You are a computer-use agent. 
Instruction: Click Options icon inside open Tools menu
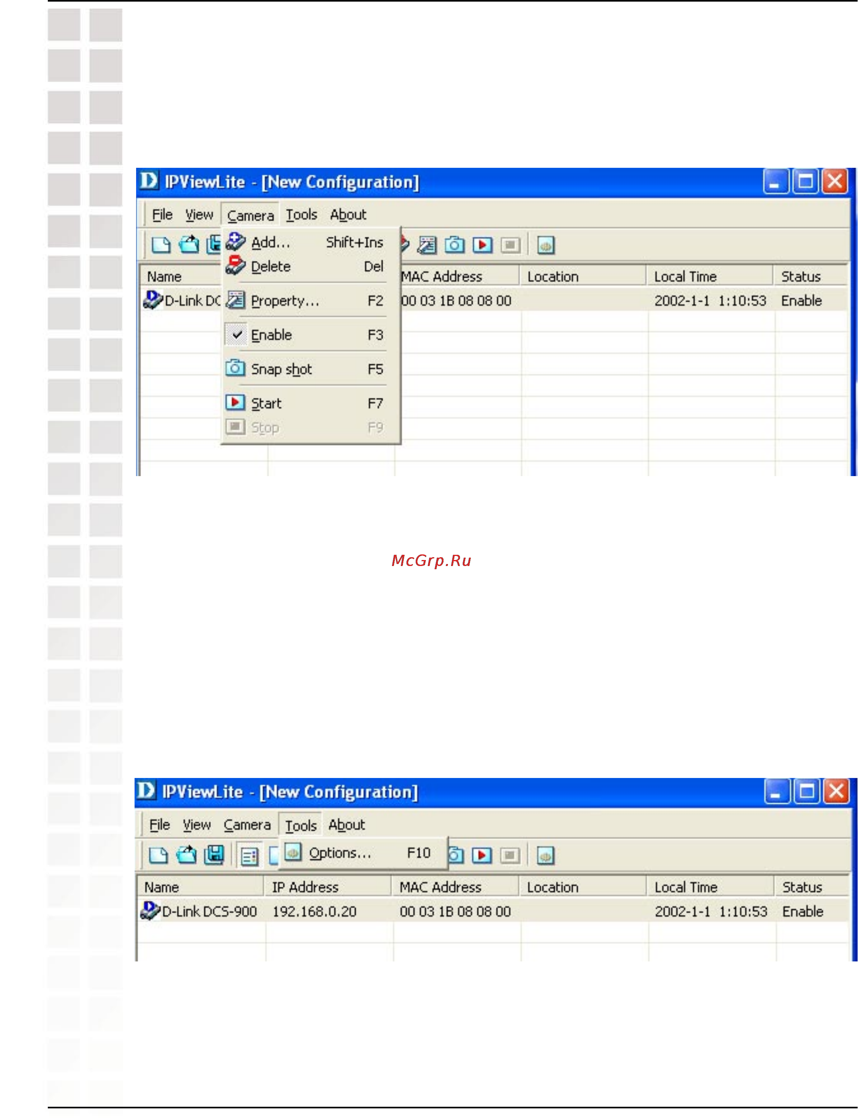(293, 851)
